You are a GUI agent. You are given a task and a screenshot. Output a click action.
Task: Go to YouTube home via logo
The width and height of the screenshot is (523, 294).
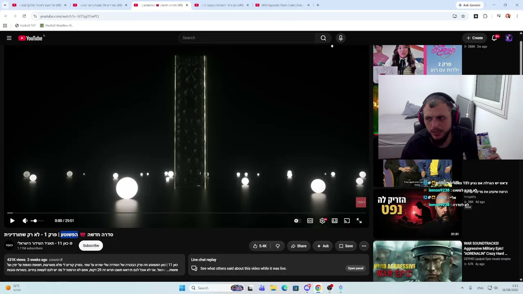31,38
